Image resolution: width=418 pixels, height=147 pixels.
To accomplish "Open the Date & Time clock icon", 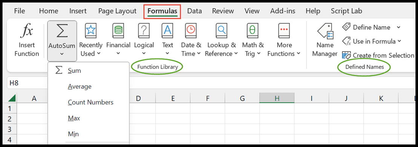I will pos(191,31).
